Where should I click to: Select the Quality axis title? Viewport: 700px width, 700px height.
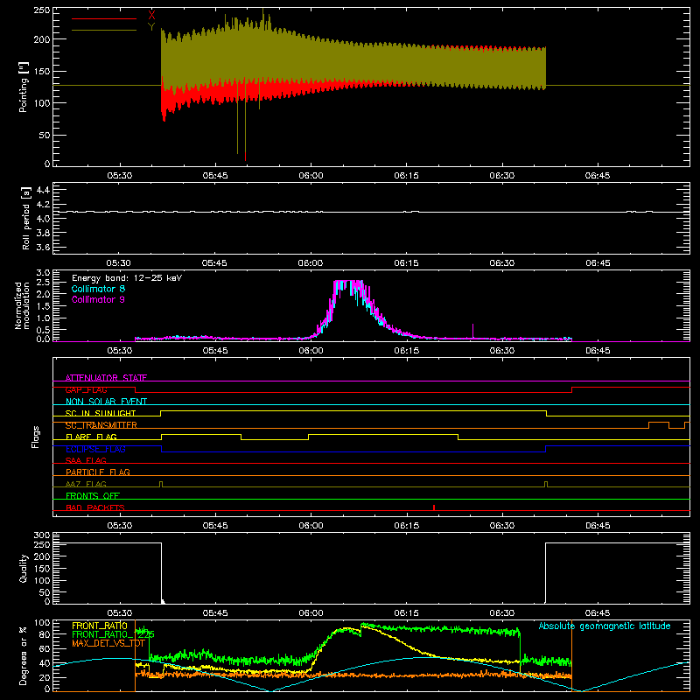point(24,568)
